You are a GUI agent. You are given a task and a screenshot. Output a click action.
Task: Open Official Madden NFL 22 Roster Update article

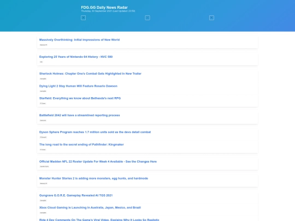pos(98,162)
